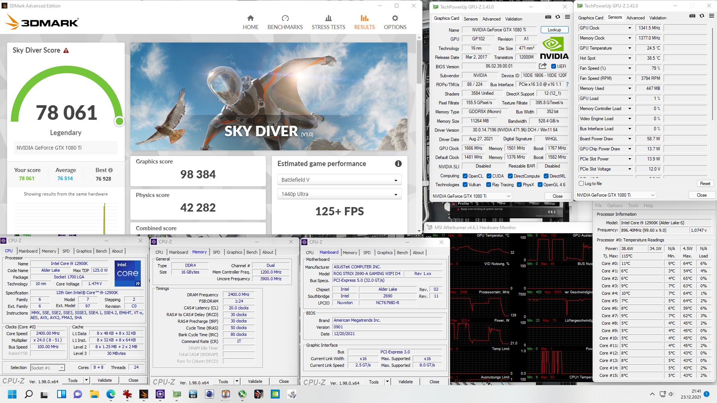The image size is (717, 403).
Task: Open File Explorer from the taskbar
Action: (x=94, y=394)
